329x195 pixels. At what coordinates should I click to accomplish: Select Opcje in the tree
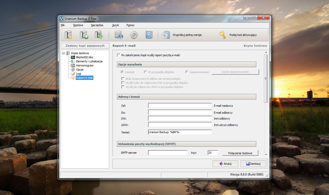point(80,70)
